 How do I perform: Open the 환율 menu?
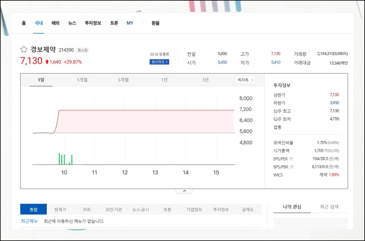pyautogui.click(x=155, y=23)
